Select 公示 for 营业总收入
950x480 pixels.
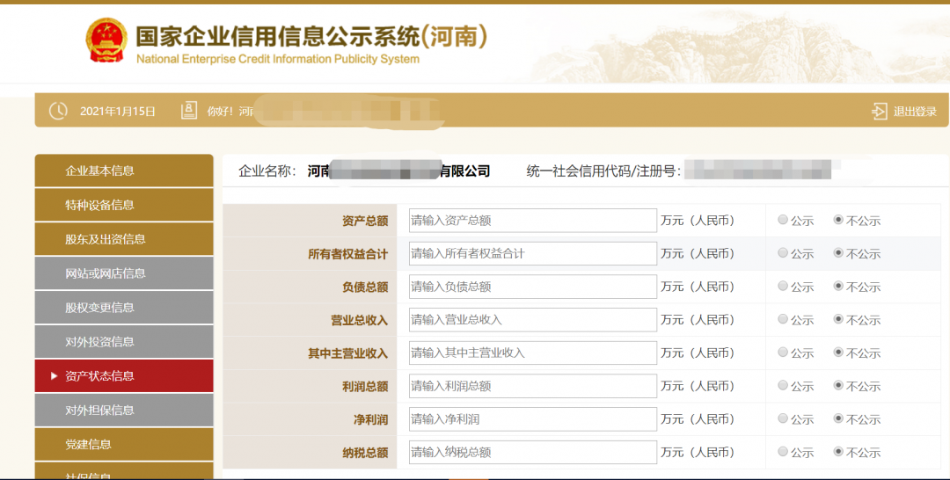(783, 319)
